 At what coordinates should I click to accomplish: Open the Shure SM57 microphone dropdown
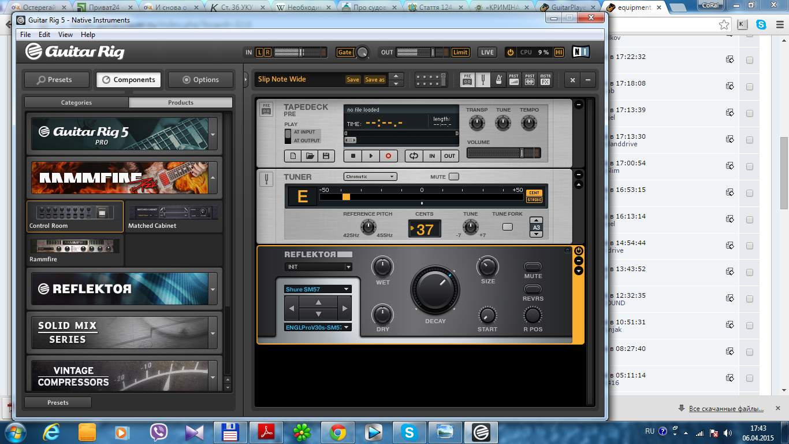(318, 289)
